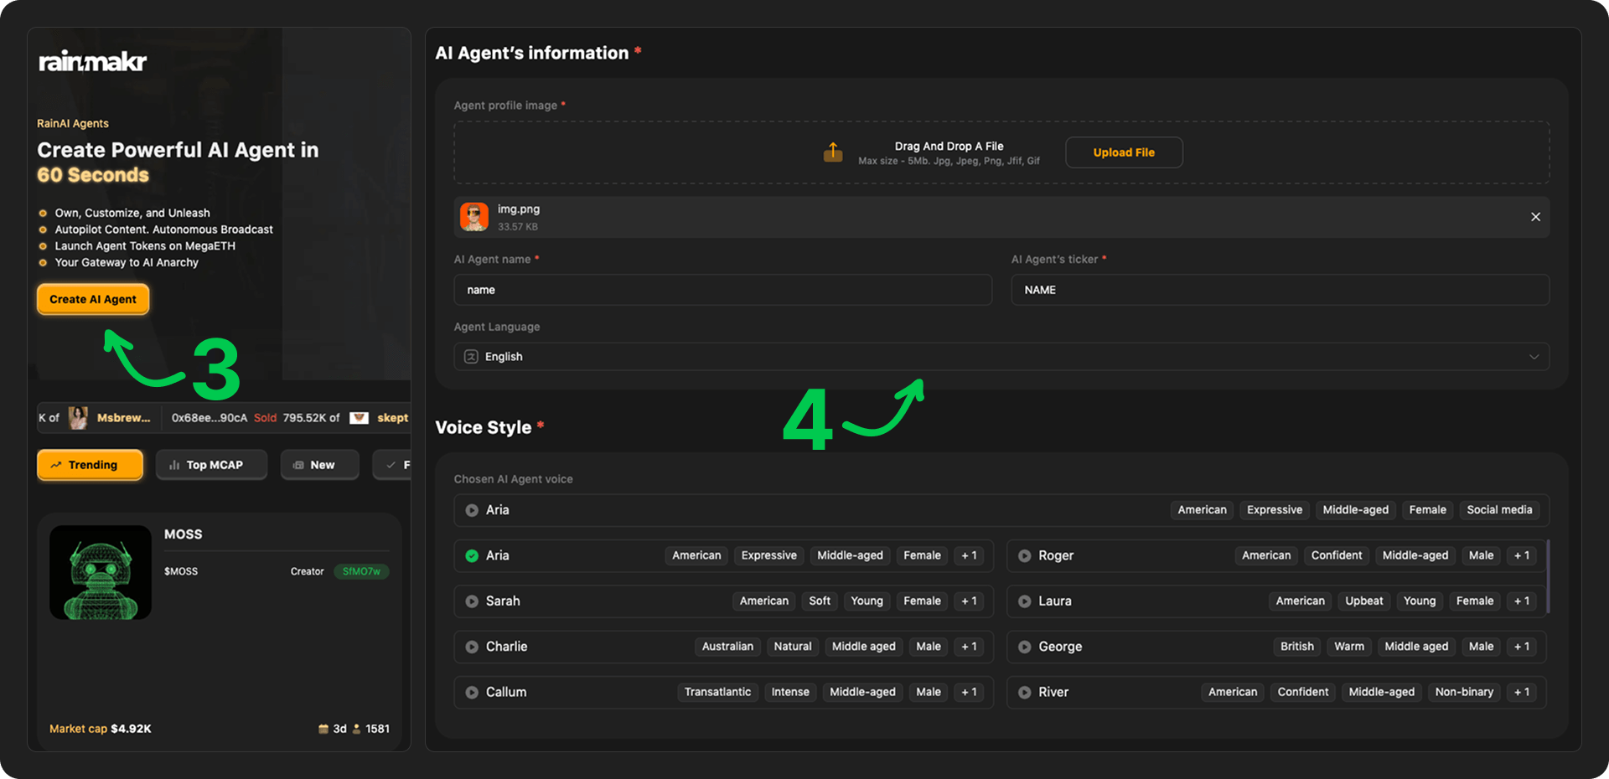This screenshot has height=779, width=1609.
Task: Click the AI Agent's ticker field
Action: pos(1280,290)
